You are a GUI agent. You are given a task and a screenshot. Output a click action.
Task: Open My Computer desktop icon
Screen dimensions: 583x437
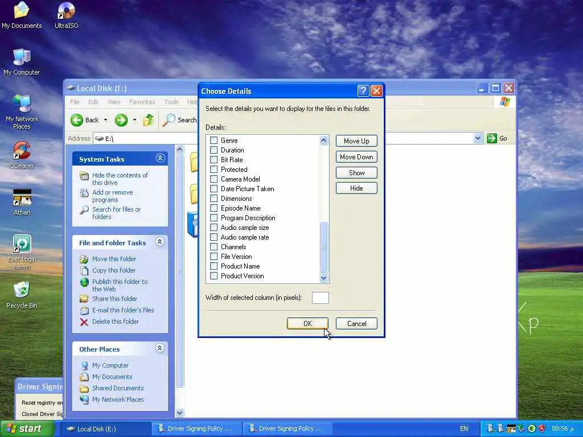click(x=22, y=61)
